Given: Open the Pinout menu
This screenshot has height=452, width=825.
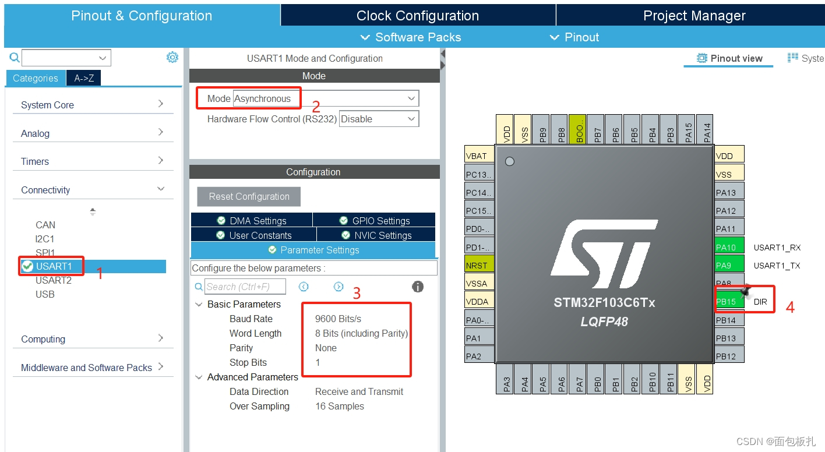Looking at the screenshot, I should tap(574, 37).
